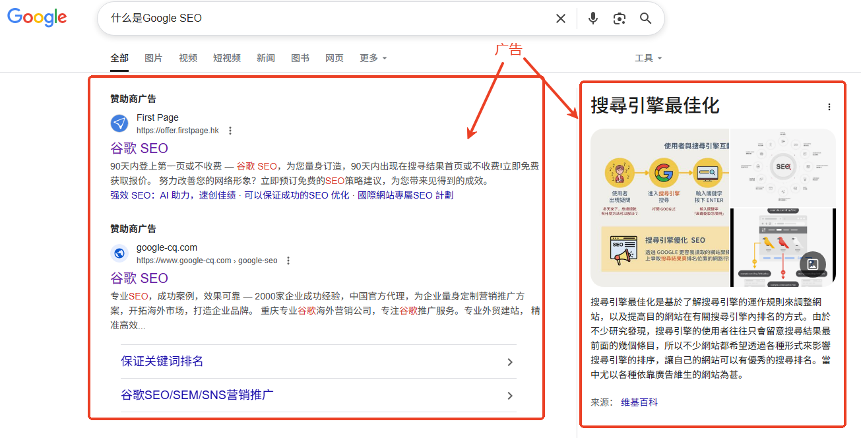Select the 全部 tab

click(x=119, y=58)
